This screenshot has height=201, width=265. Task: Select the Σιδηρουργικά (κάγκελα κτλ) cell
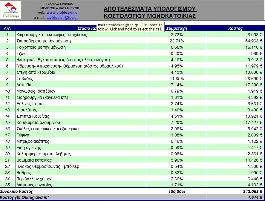click(81, 97)
